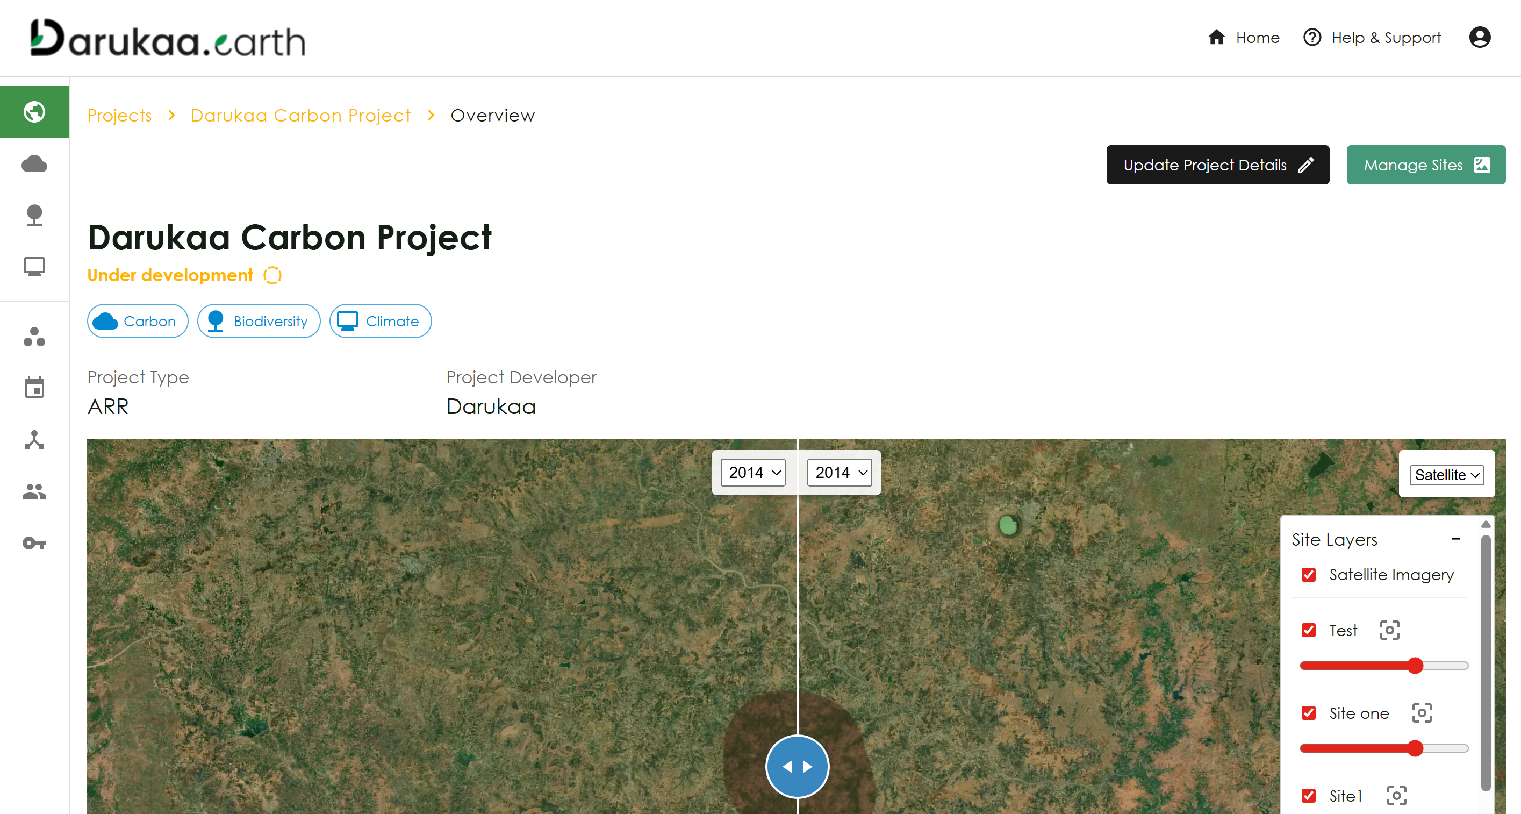Click the 'Under development' status text
The height and width of the screenshot is (814, 1521).
170,275
